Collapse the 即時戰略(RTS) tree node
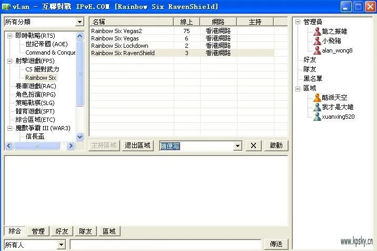377x251 pixels. [x=9, y=36]
